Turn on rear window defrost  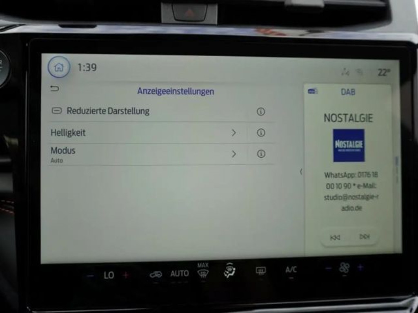tap(261, 270)
